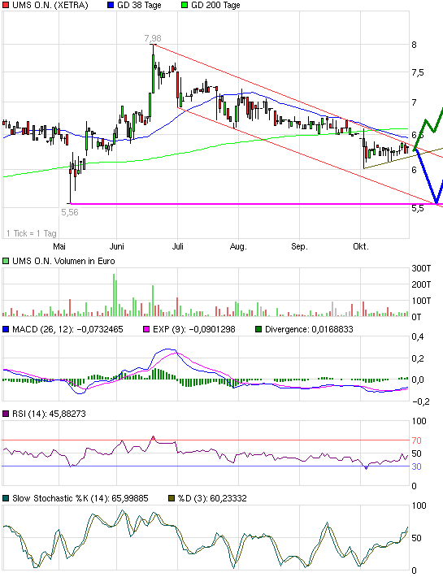Click the 'GD 38 Tage' legend label
This screenshot has width=443, height=577.
click(139, 5)
